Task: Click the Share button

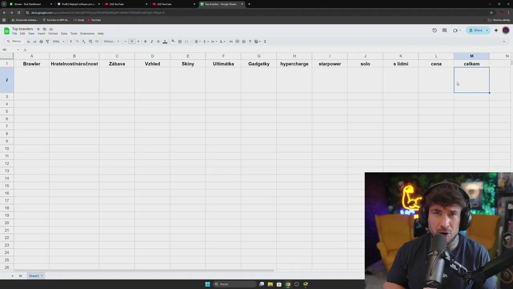Action: point(476,30)
